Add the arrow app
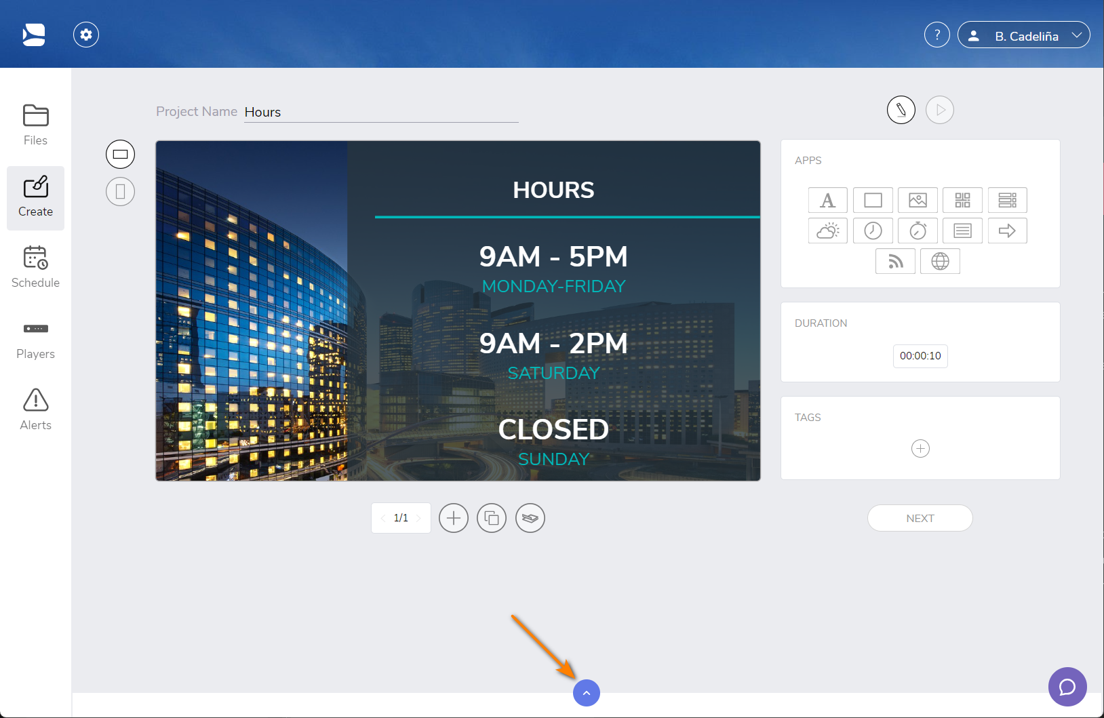The width and height of the screenshot is (1104, 718). [x=1007, y=231]
